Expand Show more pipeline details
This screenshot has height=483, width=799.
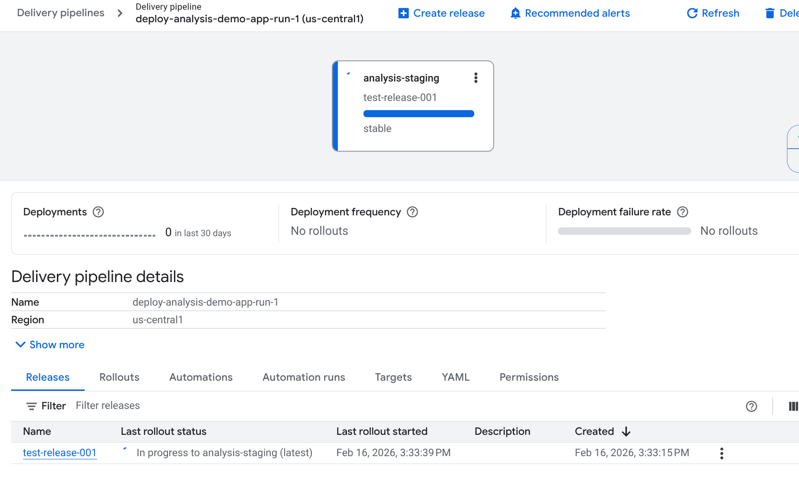[50, 345]
